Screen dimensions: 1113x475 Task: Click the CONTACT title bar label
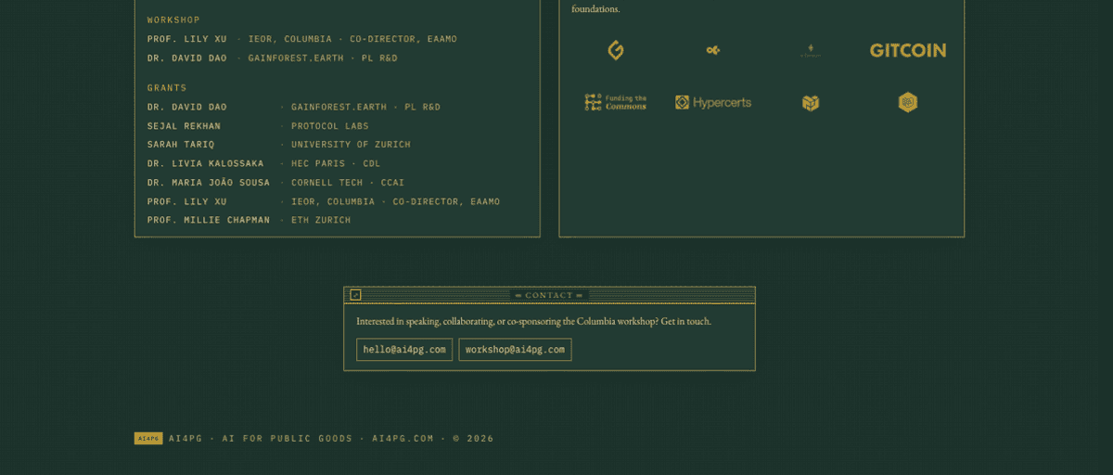pos(549,295)
